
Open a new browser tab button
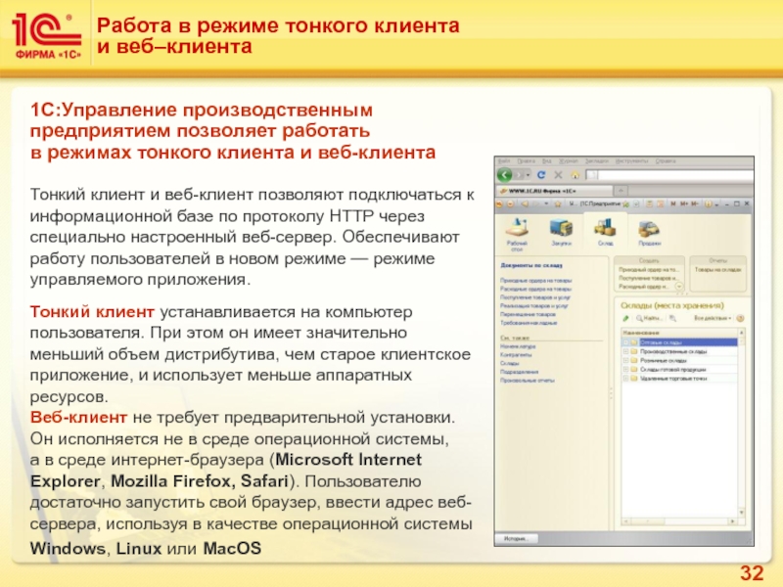tap(621, 191)
